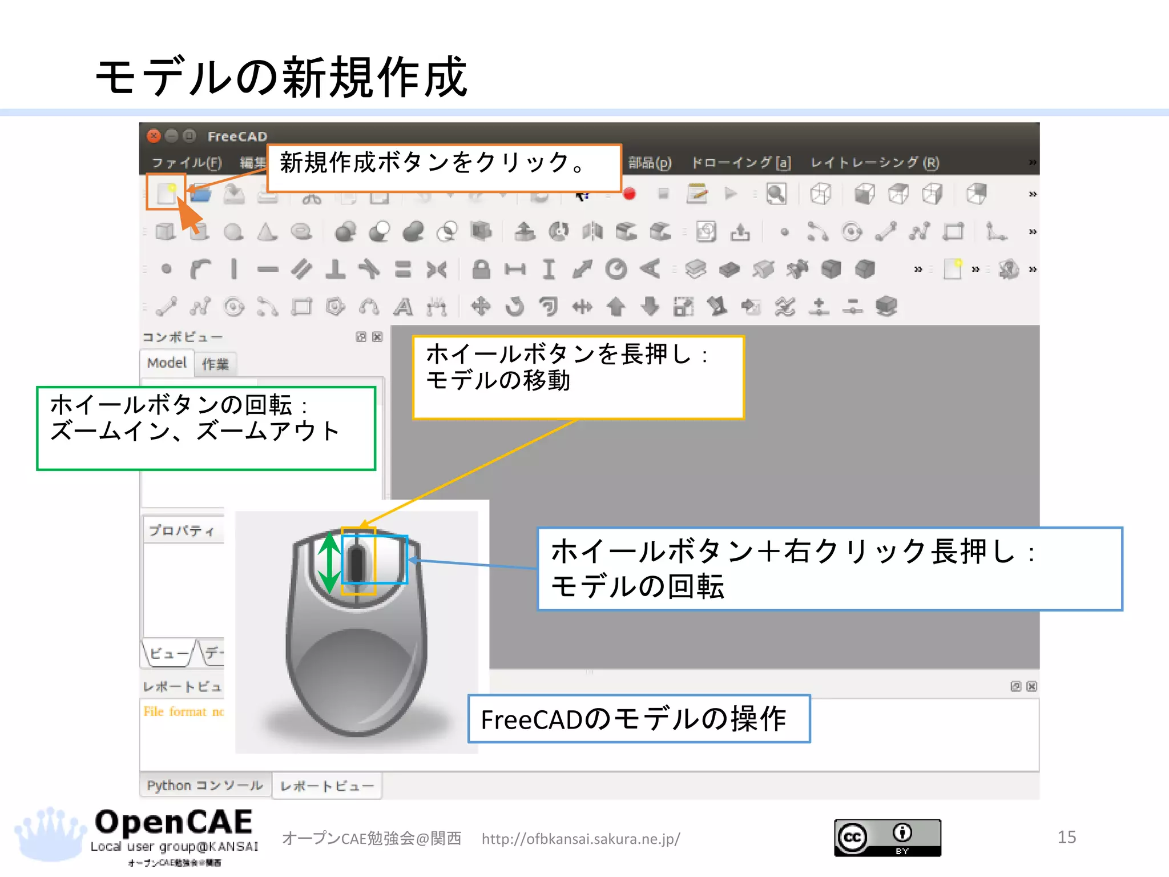
Task: Click the プロパティ column header
Action: [183, 530]
